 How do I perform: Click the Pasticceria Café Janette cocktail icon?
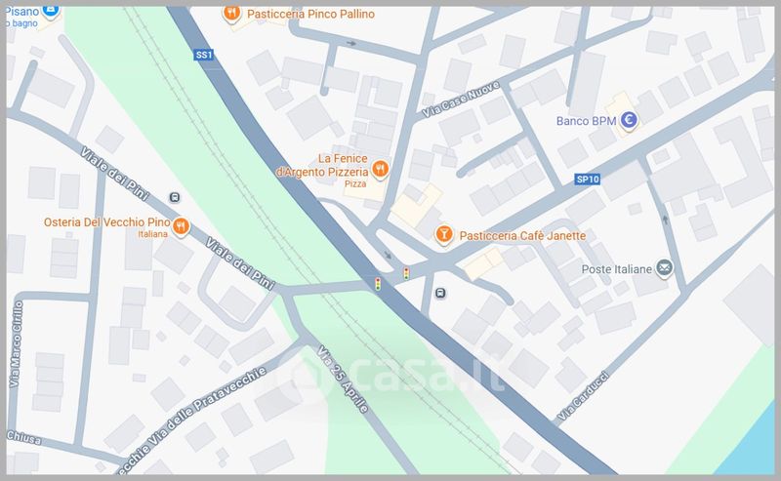point(444,234)
